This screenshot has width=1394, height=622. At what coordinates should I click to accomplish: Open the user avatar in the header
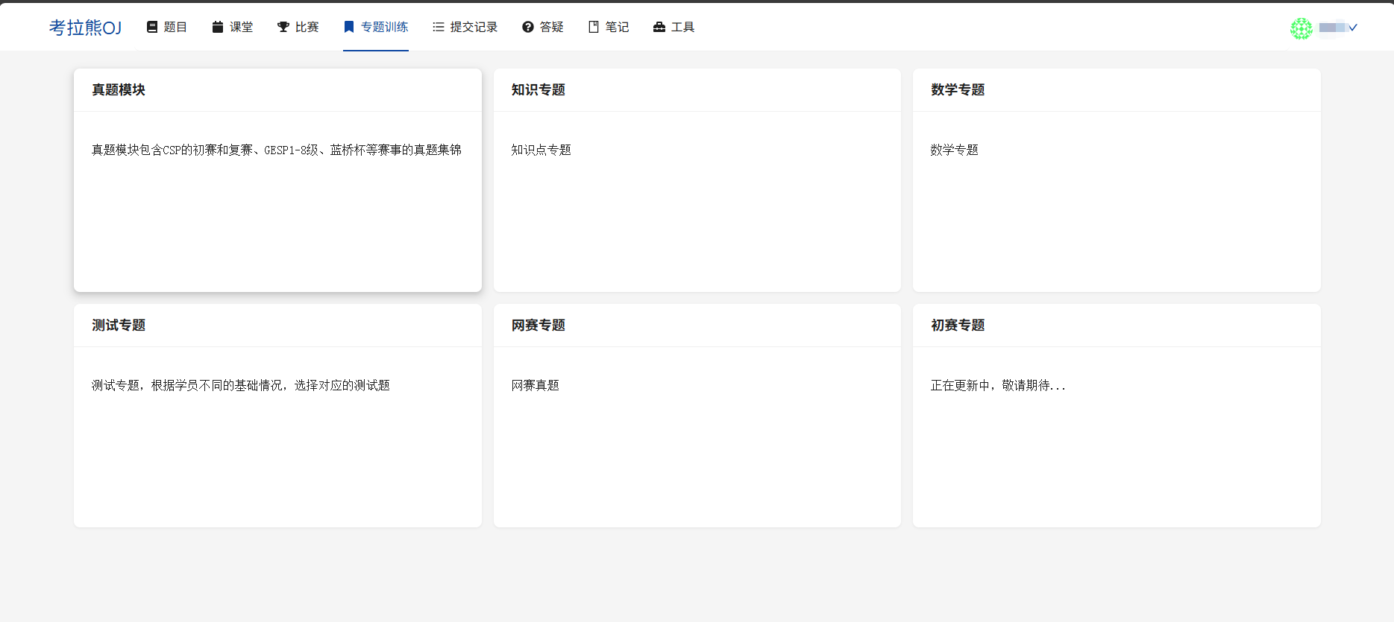click(1302, 28)
